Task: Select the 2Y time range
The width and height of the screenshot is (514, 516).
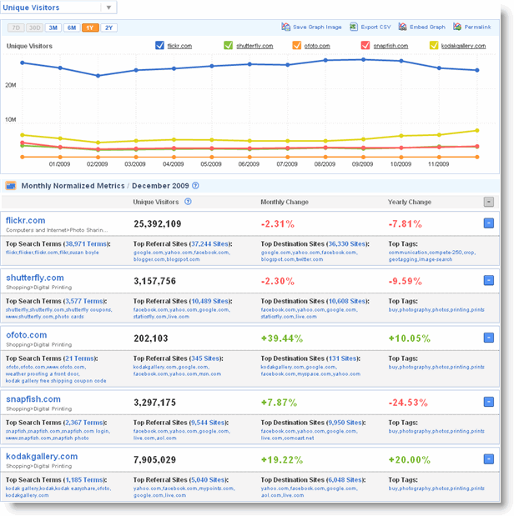Action: [108, 28]
